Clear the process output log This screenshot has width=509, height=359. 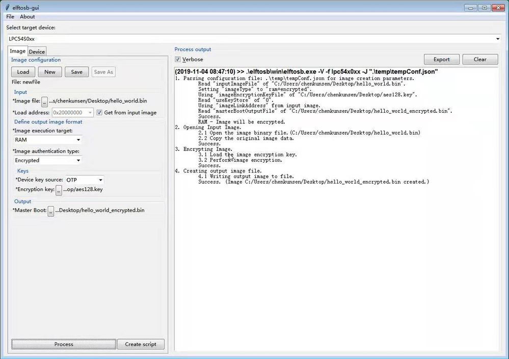pos(480,59)
